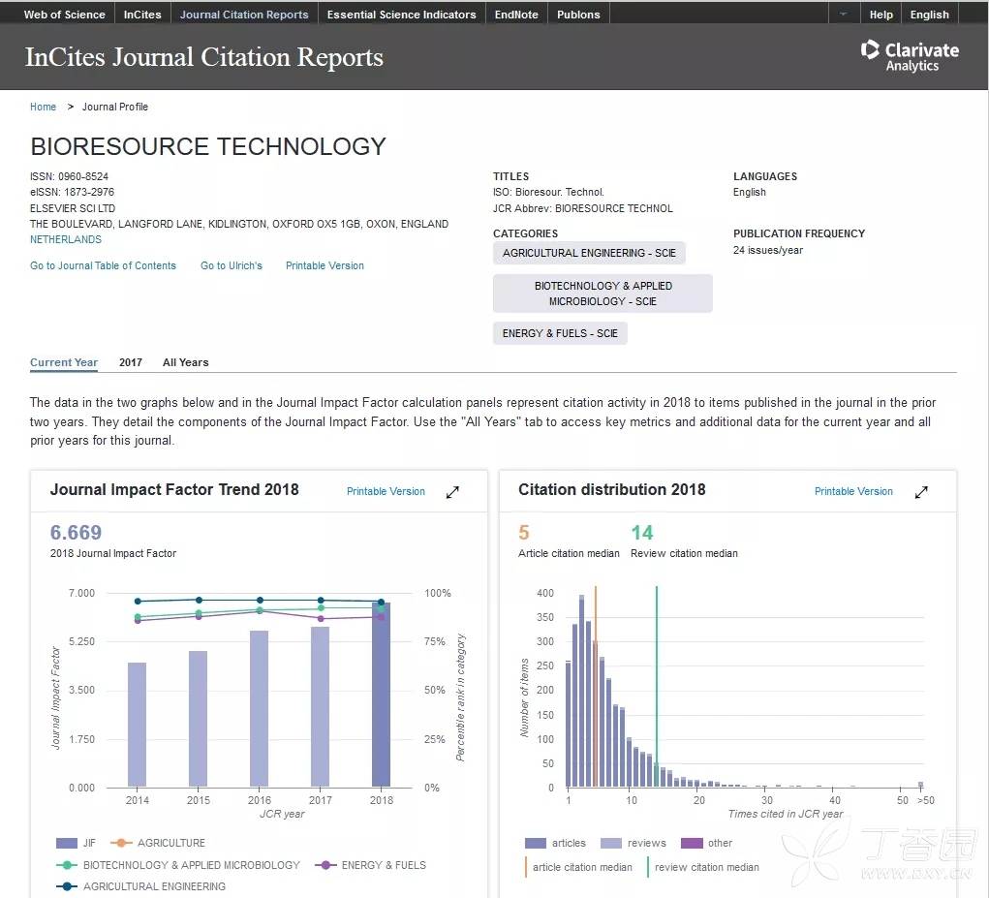
Task: Click the 2017 JIF bar in the chart
Action: tap(321, 707)
